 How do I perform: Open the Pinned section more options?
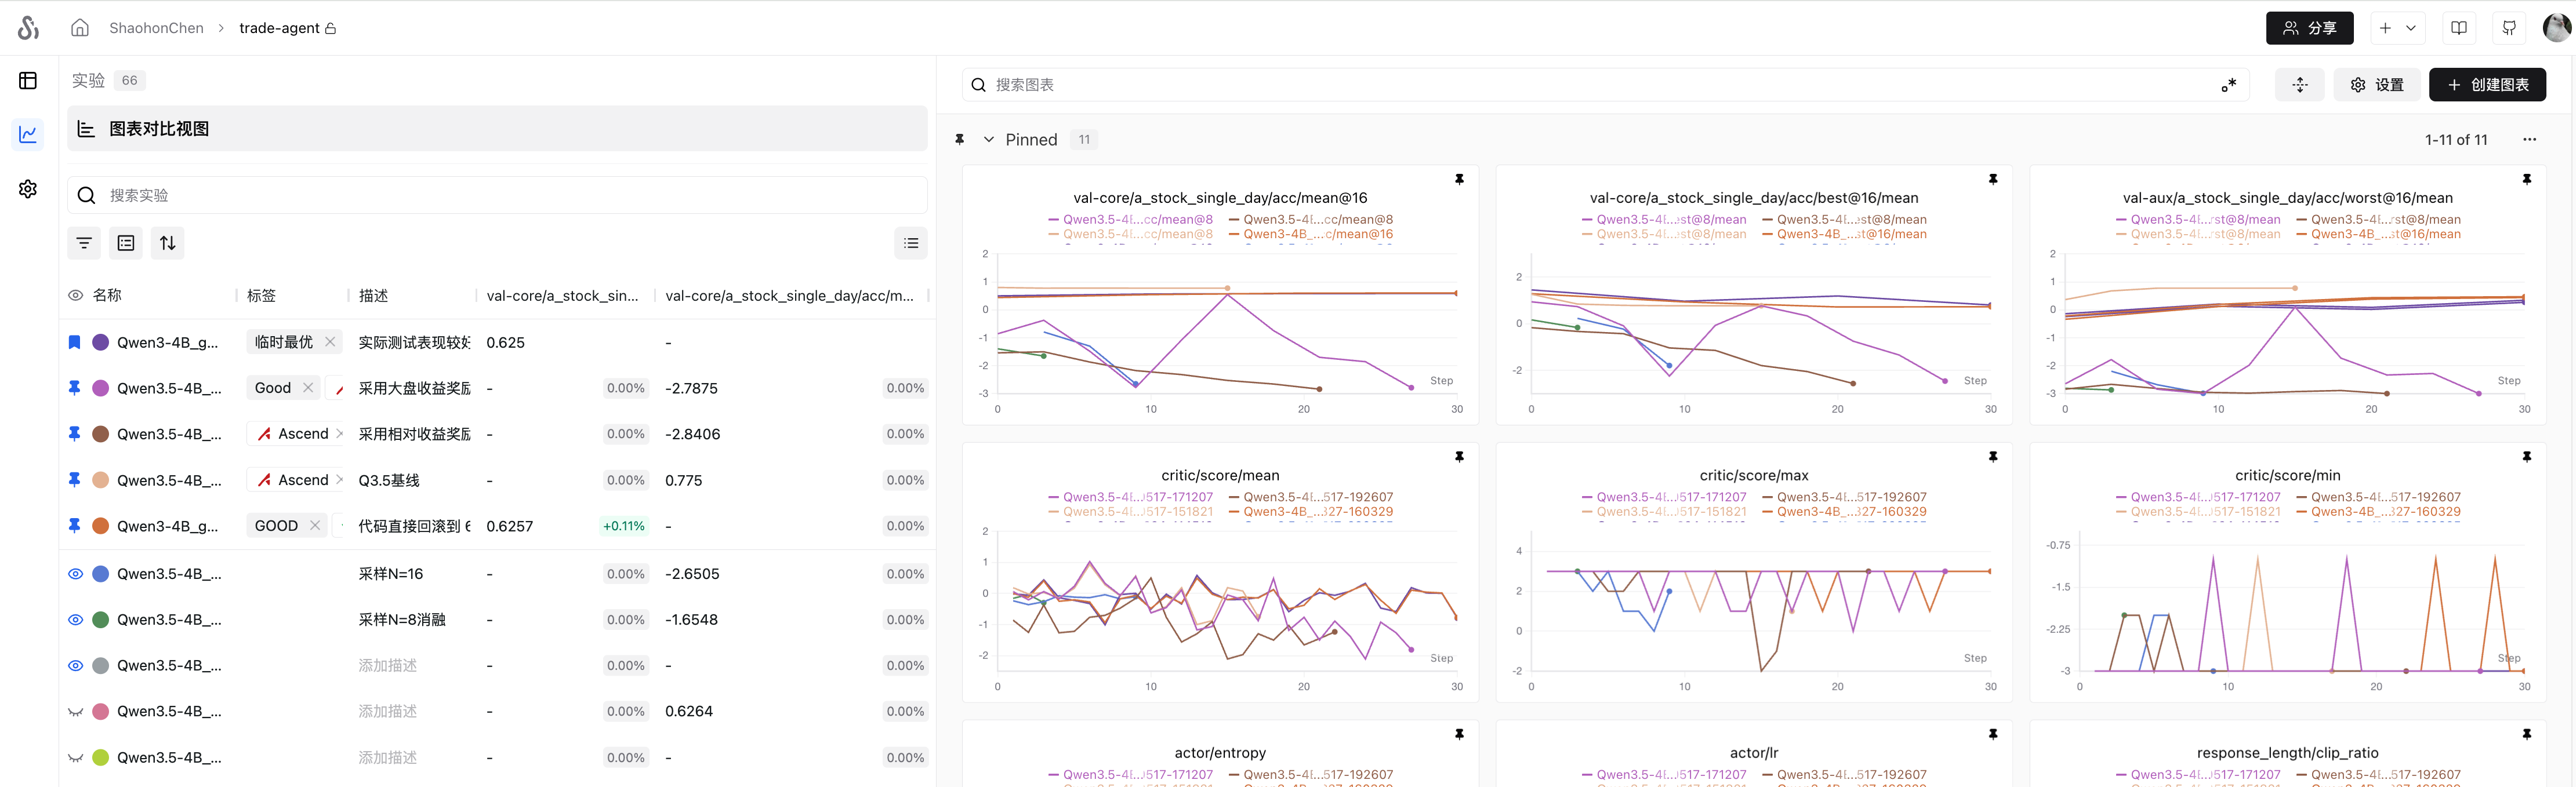click(x=2529, y=140)
